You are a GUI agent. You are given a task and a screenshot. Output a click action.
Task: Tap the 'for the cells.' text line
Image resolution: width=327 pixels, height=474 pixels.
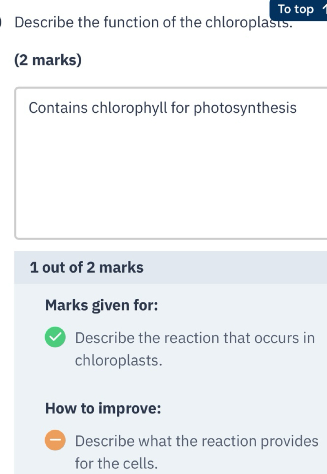(116, 463)
